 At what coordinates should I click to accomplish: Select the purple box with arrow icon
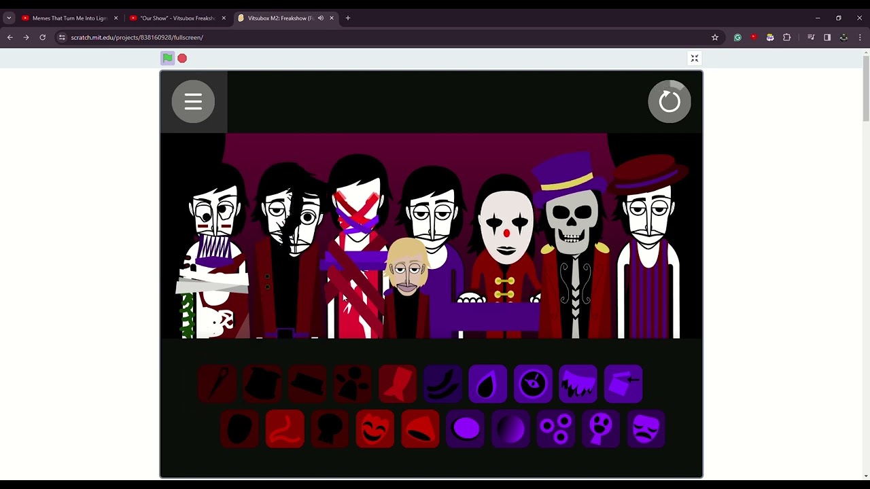click(x=623, y=384)
